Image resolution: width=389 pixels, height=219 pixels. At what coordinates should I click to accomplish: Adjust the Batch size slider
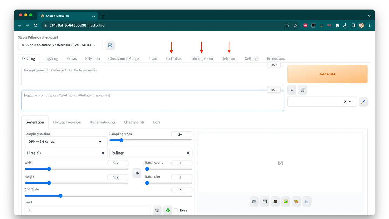pyautogui.click(x=169, y=183)
